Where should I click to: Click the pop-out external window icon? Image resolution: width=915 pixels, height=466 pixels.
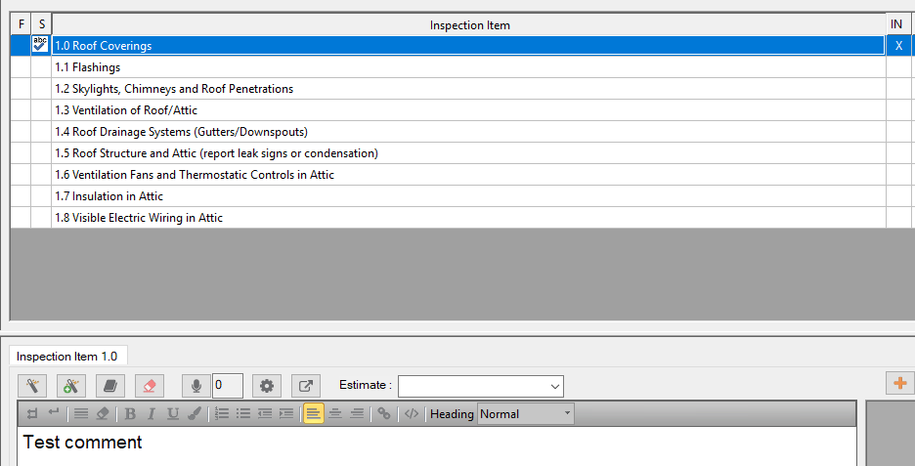306,386
